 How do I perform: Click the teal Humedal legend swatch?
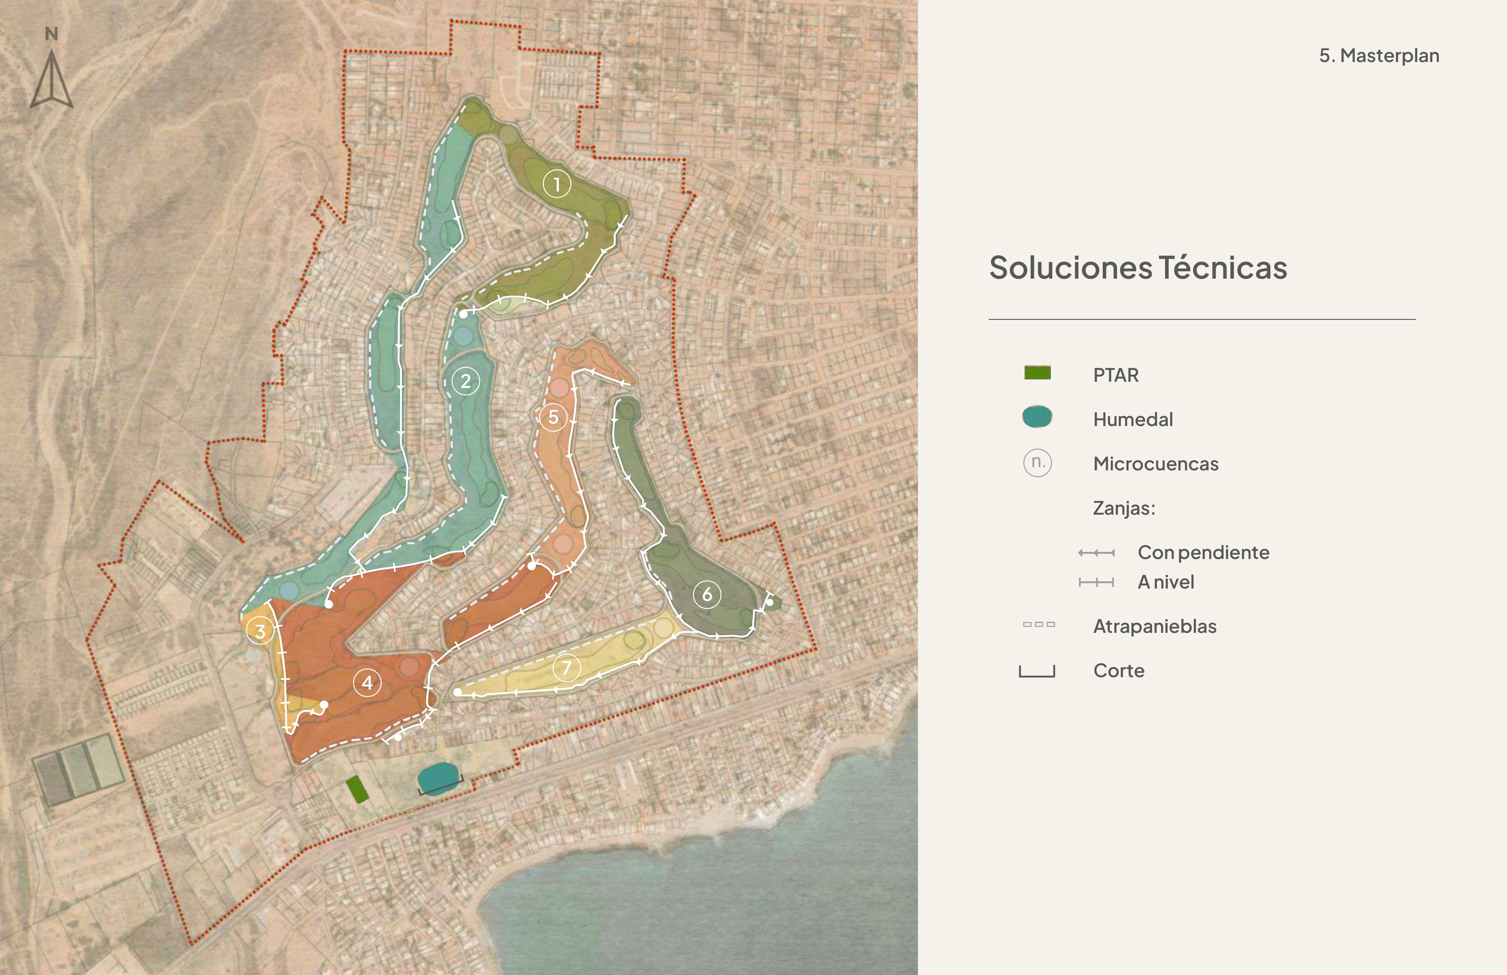tap(1037, 417)
